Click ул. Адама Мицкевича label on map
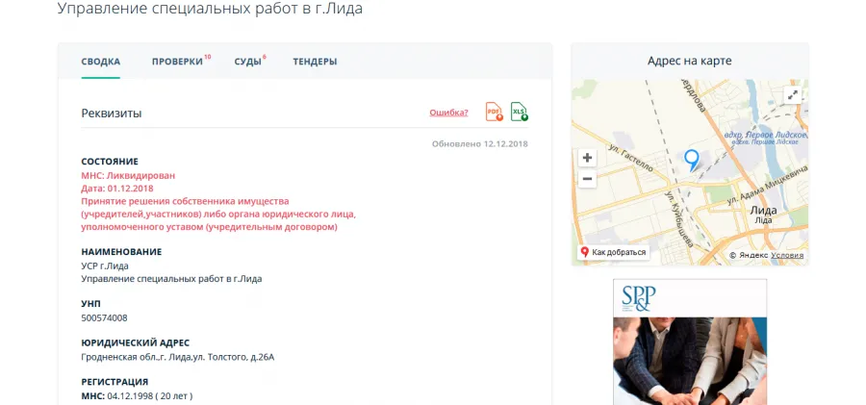 click(767, 184)
